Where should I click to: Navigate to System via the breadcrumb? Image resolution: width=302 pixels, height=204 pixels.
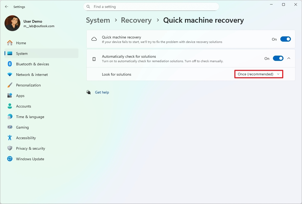coord(98,20)
